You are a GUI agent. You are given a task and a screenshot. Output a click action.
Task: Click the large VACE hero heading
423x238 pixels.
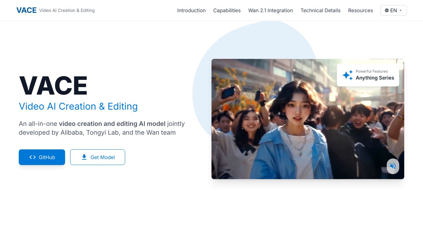53,85
